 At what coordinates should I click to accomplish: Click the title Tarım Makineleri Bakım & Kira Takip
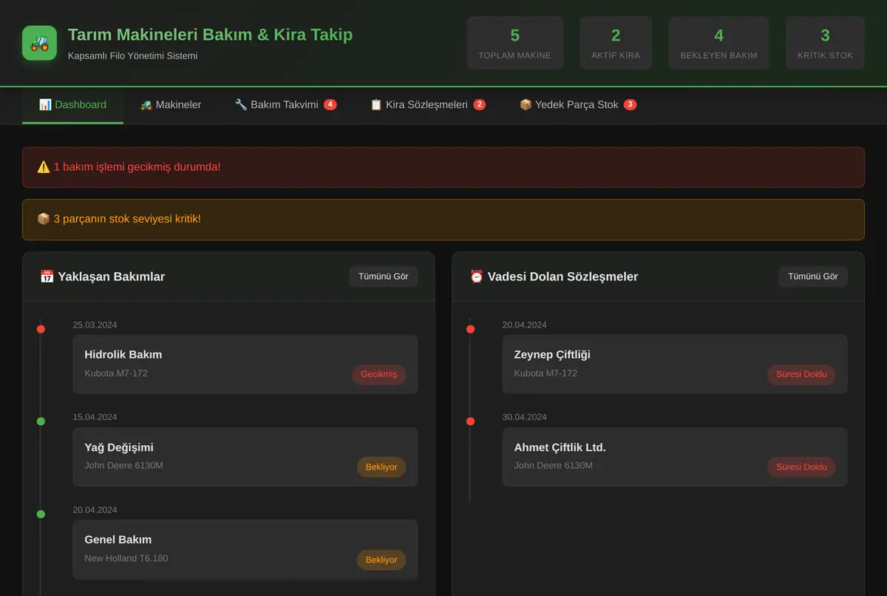click(x=210, y=35)
